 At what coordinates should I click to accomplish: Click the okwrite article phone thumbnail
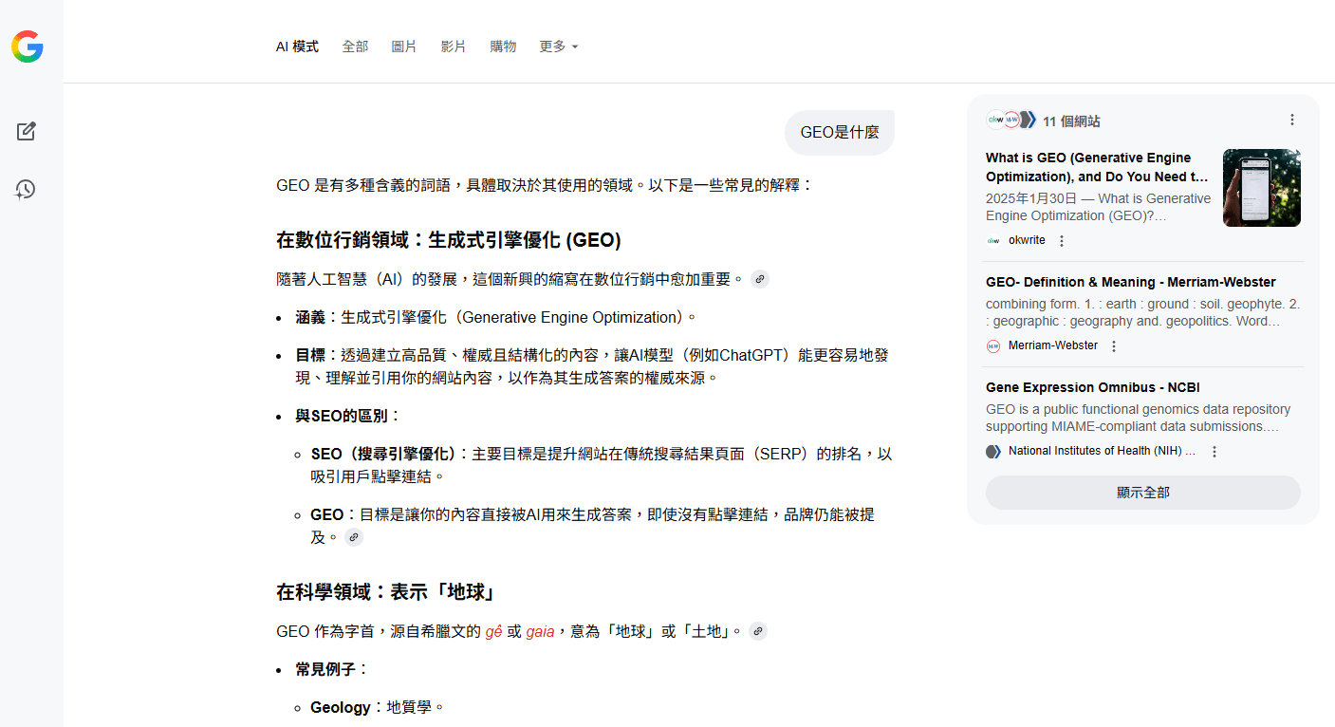tap(1261, 188)
